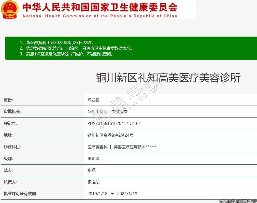This screenshot has height=203, width=257.
Task: Select the 审批机关 row label
Action: (12, 111)
